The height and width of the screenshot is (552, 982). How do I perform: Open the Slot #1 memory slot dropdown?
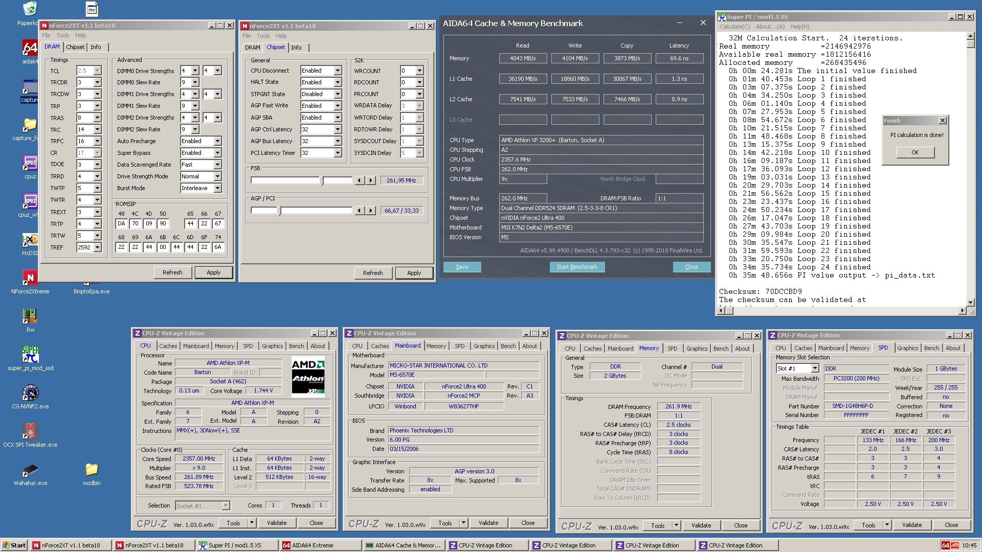pyautogui.click(x=815, y=369)
